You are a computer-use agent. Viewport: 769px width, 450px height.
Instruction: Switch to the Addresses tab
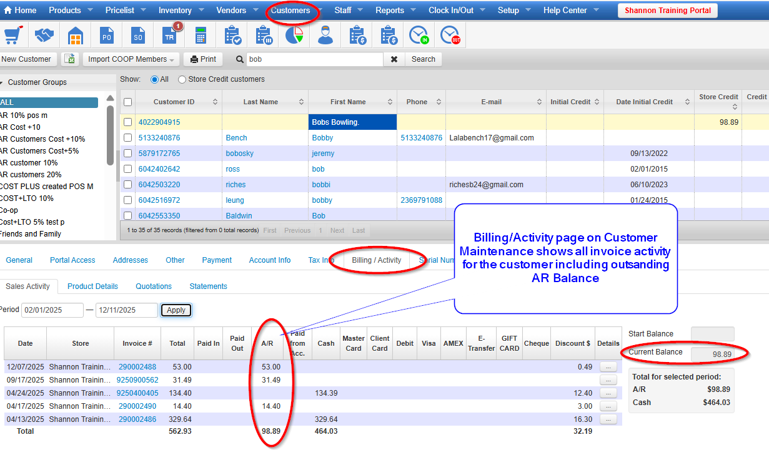coord(131,260)
